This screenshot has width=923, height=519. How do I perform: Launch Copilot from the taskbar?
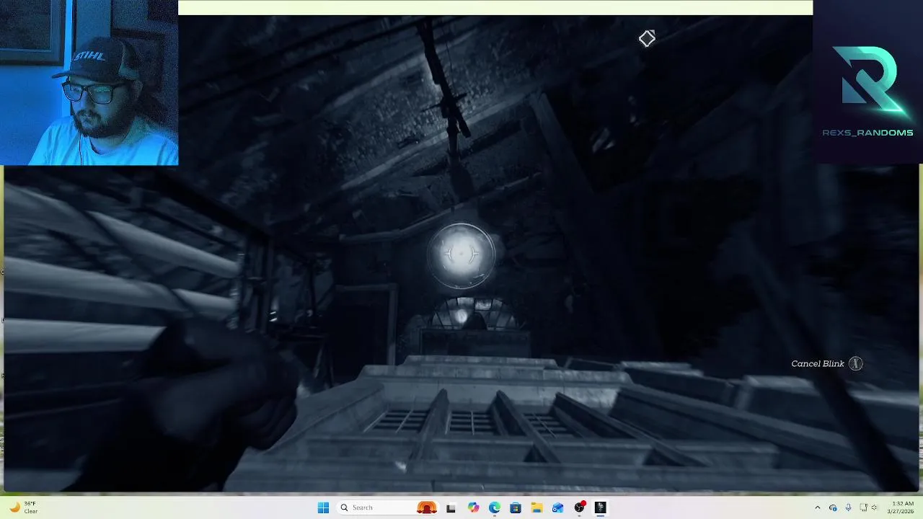tap(473, 507)
